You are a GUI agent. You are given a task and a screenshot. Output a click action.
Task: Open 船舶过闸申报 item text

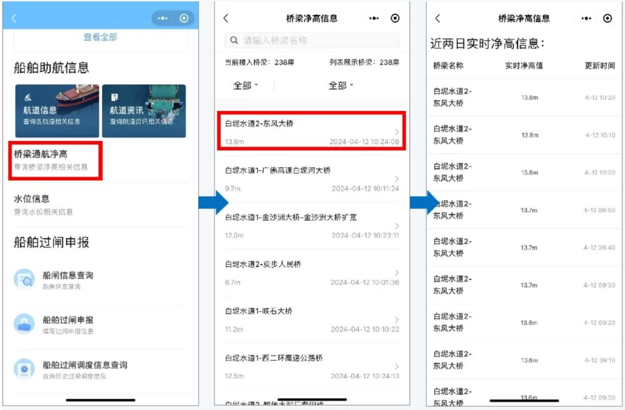[x=67, y=320]
